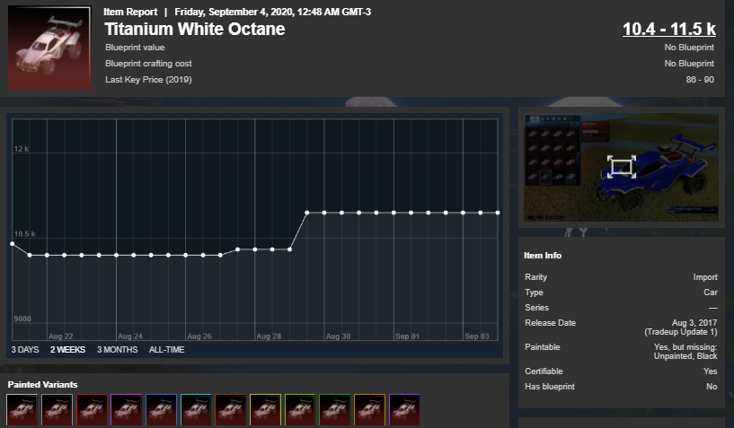Pick the saffron yellow-bordered Octane variant
This screenshot has width=734, height=428.
[x=265, y=410]
